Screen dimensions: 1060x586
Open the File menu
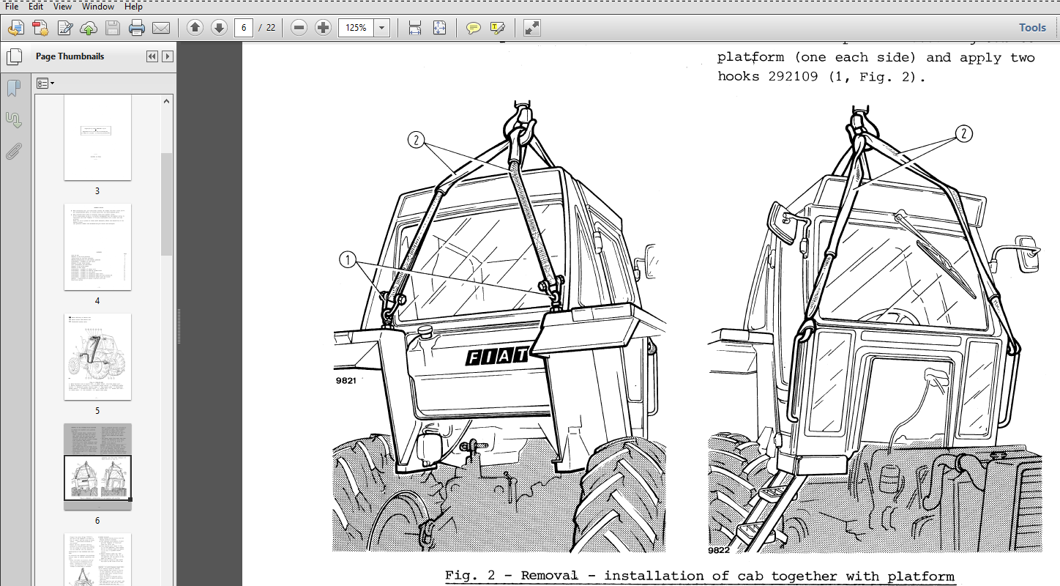pyautogui.click(x=12, y=7)
